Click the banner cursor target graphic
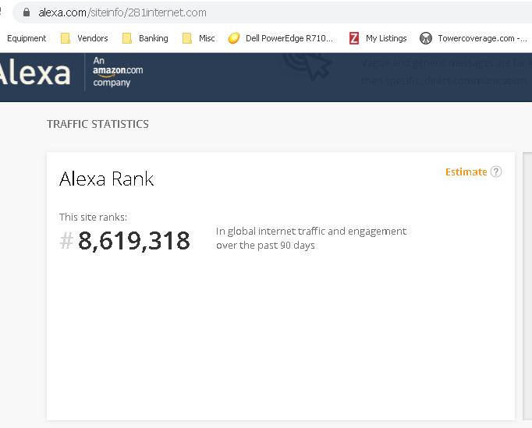This screenshot has width=532, height=428. 307,66
